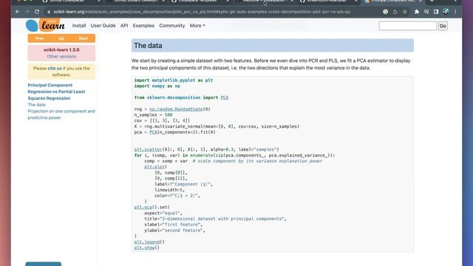Open the Examples gallery
Image resolution: width=473 pixels, height=266 pixels.
tap(143, 26)
